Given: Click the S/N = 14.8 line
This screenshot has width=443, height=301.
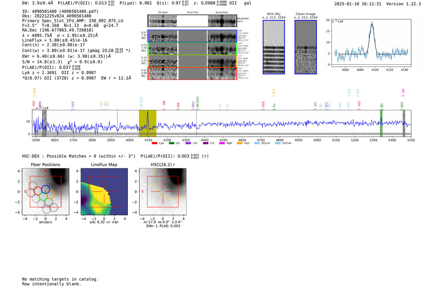Looking at the screenshot, I should click(62, 62).
